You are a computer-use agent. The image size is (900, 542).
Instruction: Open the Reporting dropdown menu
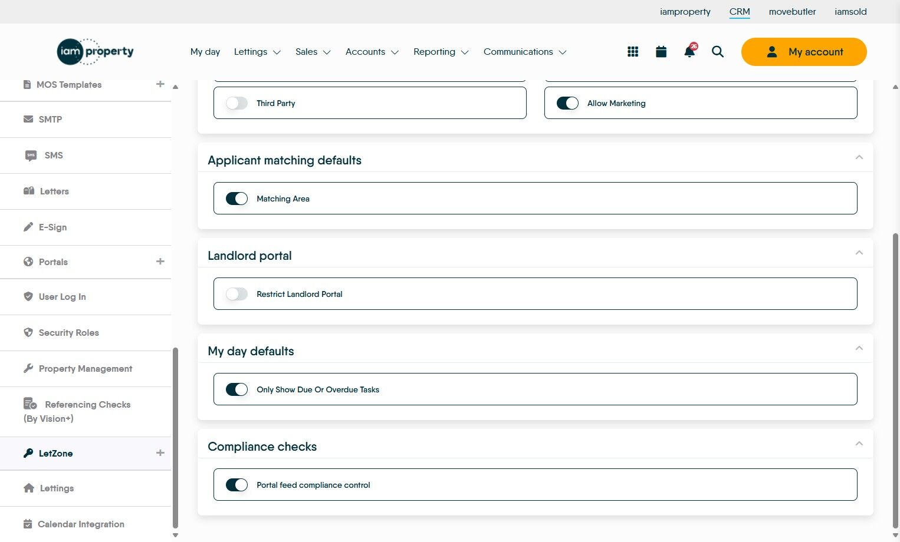(x=441, y=52)
